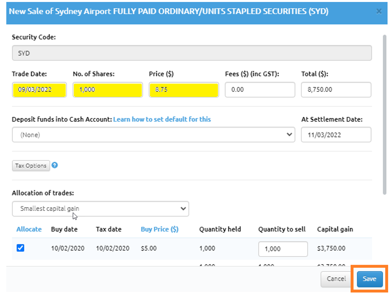The image size is (391, 304).
Task: Sort by the Allocate column header
Action: [x=29, y=229]
